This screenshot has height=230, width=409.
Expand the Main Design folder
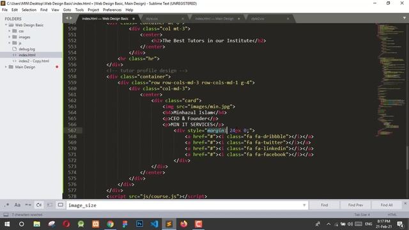(x=6, y=67)
